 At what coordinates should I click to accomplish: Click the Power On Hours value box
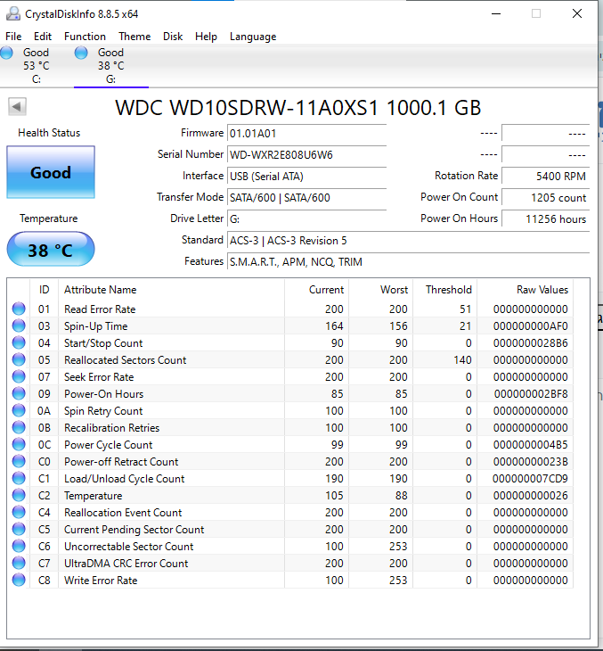point(545,218)
